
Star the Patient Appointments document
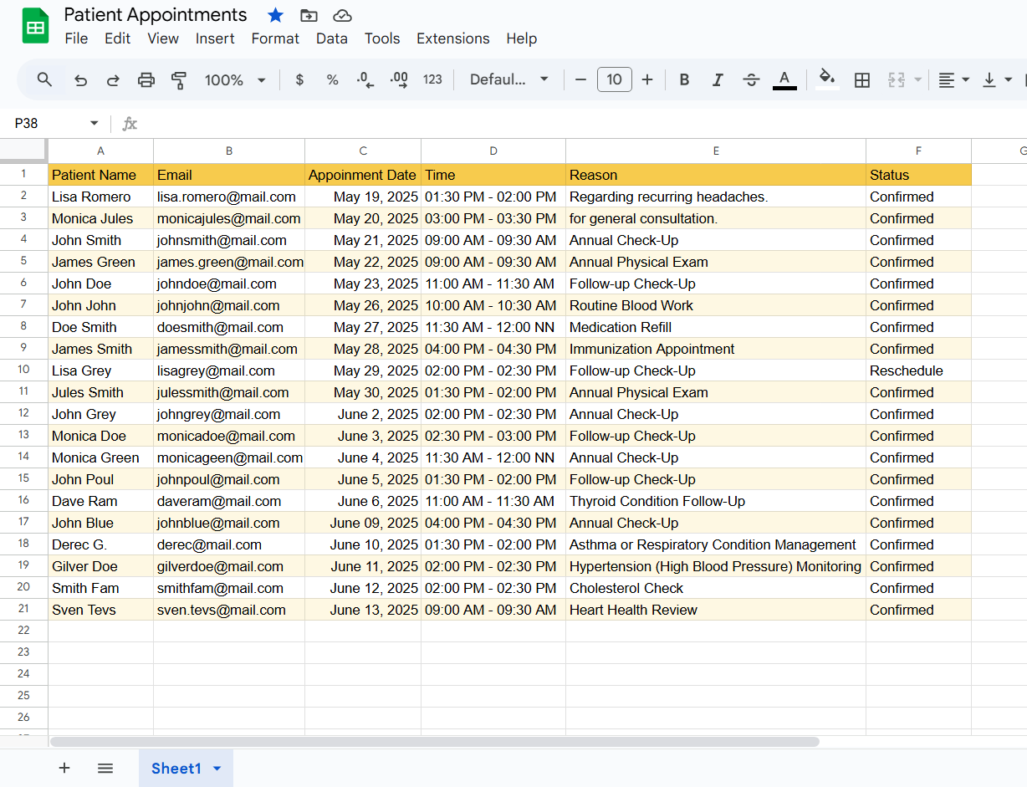[x=275, y=15]
